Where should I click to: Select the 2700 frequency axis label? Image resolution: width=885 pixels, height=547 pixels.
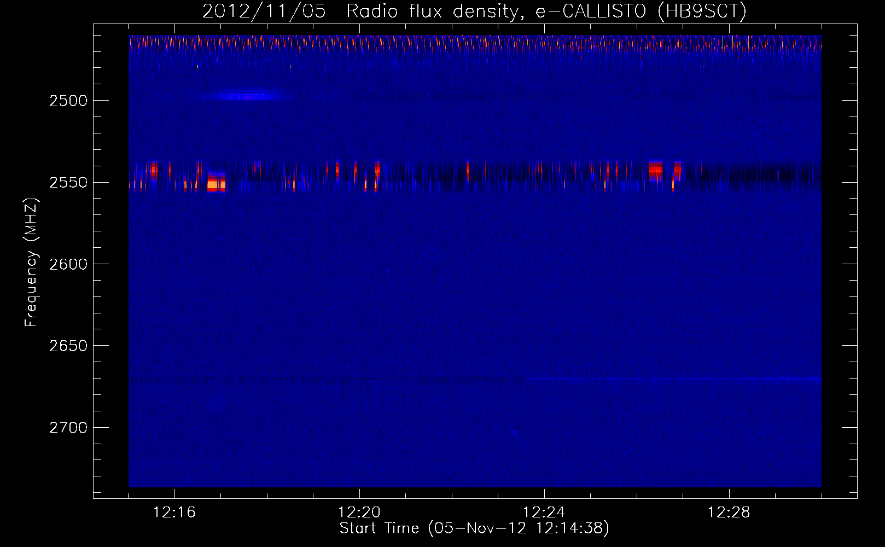click(x=68, y=428)
